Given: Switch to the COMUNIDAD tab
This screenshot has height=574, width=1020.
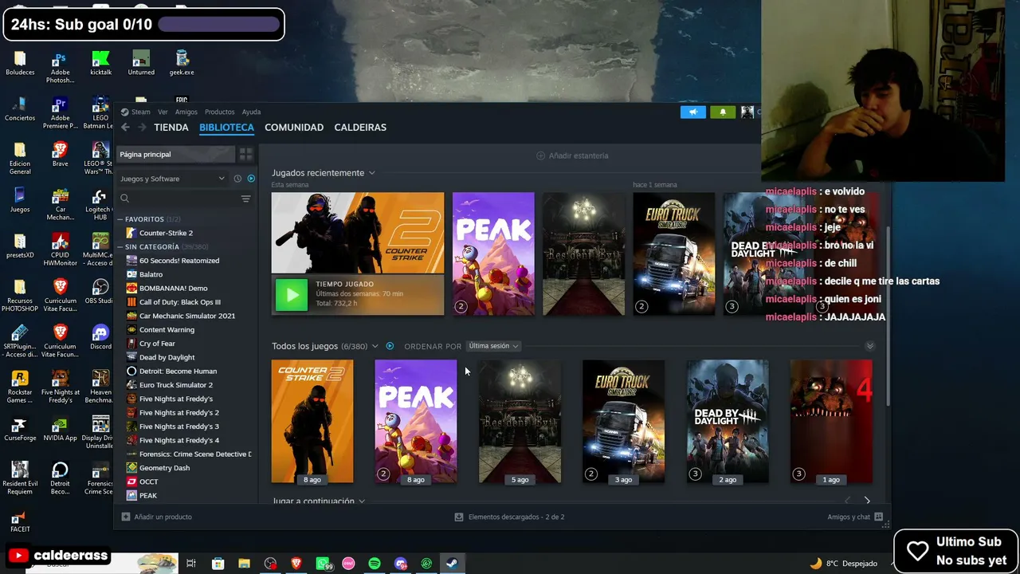Looking at the screenshot, I should (294, 128).
